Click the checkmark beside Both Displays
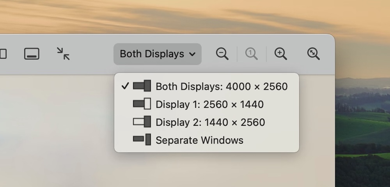Image resolution: width=390 pixels, height=187 pixels. 125,86
